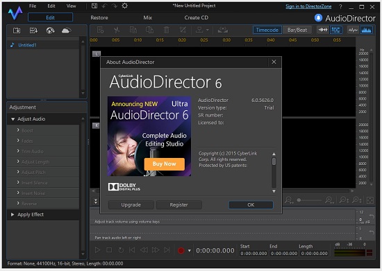Click the undo arrow icon
The height and width of the screenshot is (271, 382).
tap(104, 6)
